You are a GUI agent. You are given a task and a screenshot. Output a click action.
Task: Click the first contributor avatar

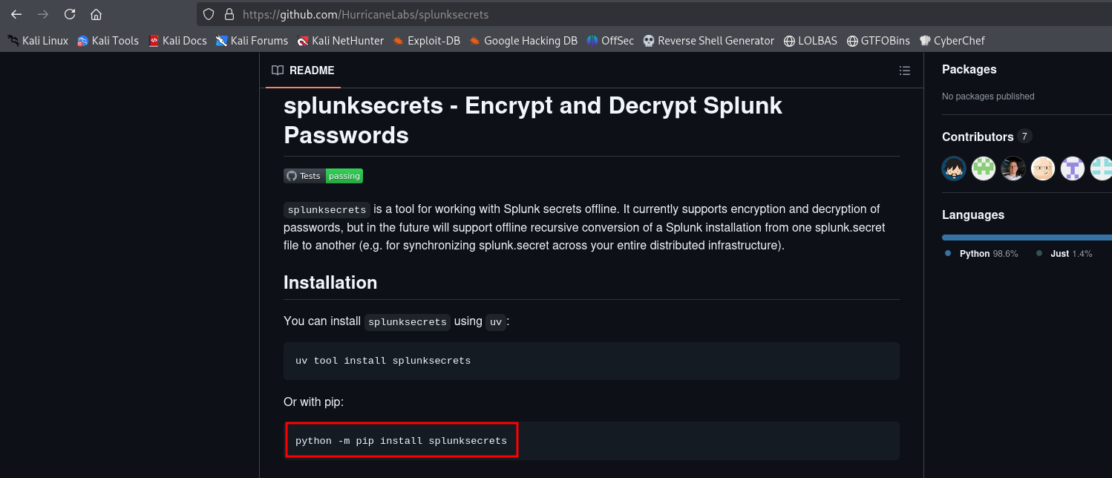pos(954,168)
